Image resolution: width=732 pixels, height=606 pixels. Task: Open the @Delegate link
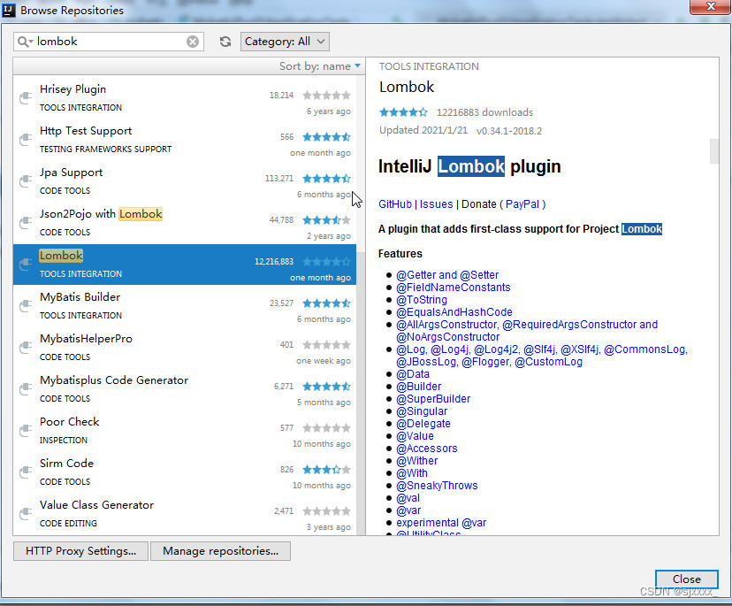pos(423,423)
